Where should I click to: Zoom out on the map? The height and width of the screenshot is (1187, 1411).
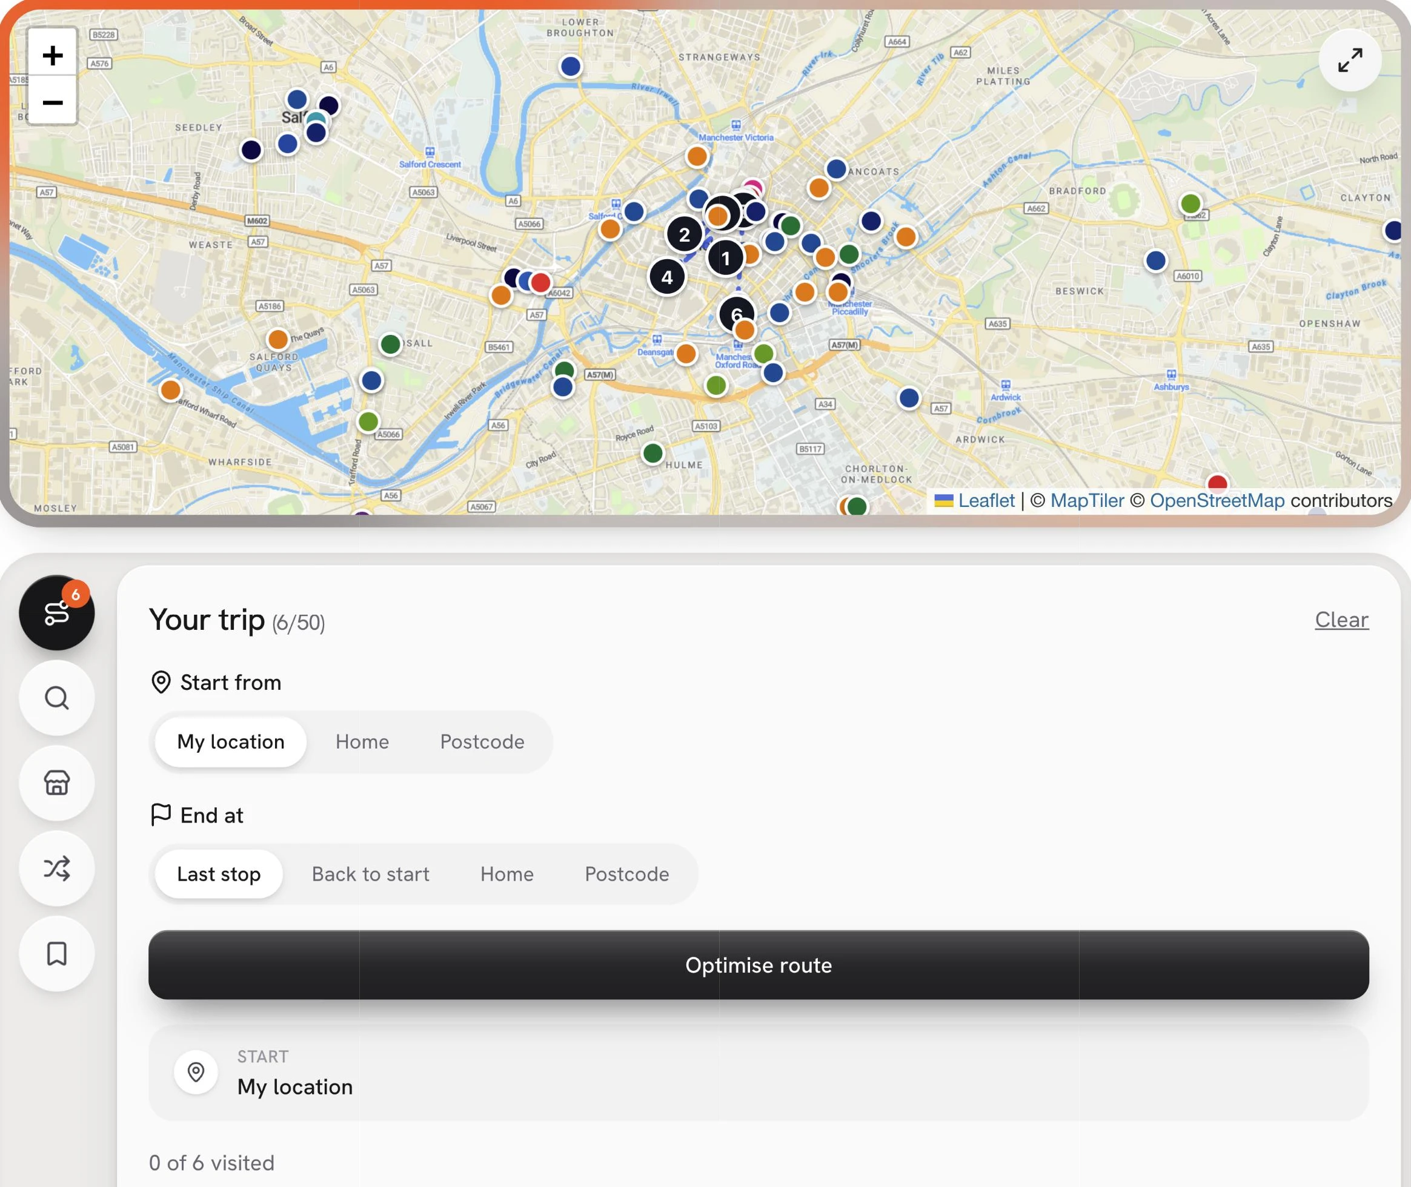pyautogui.click(x=53, y=102)
